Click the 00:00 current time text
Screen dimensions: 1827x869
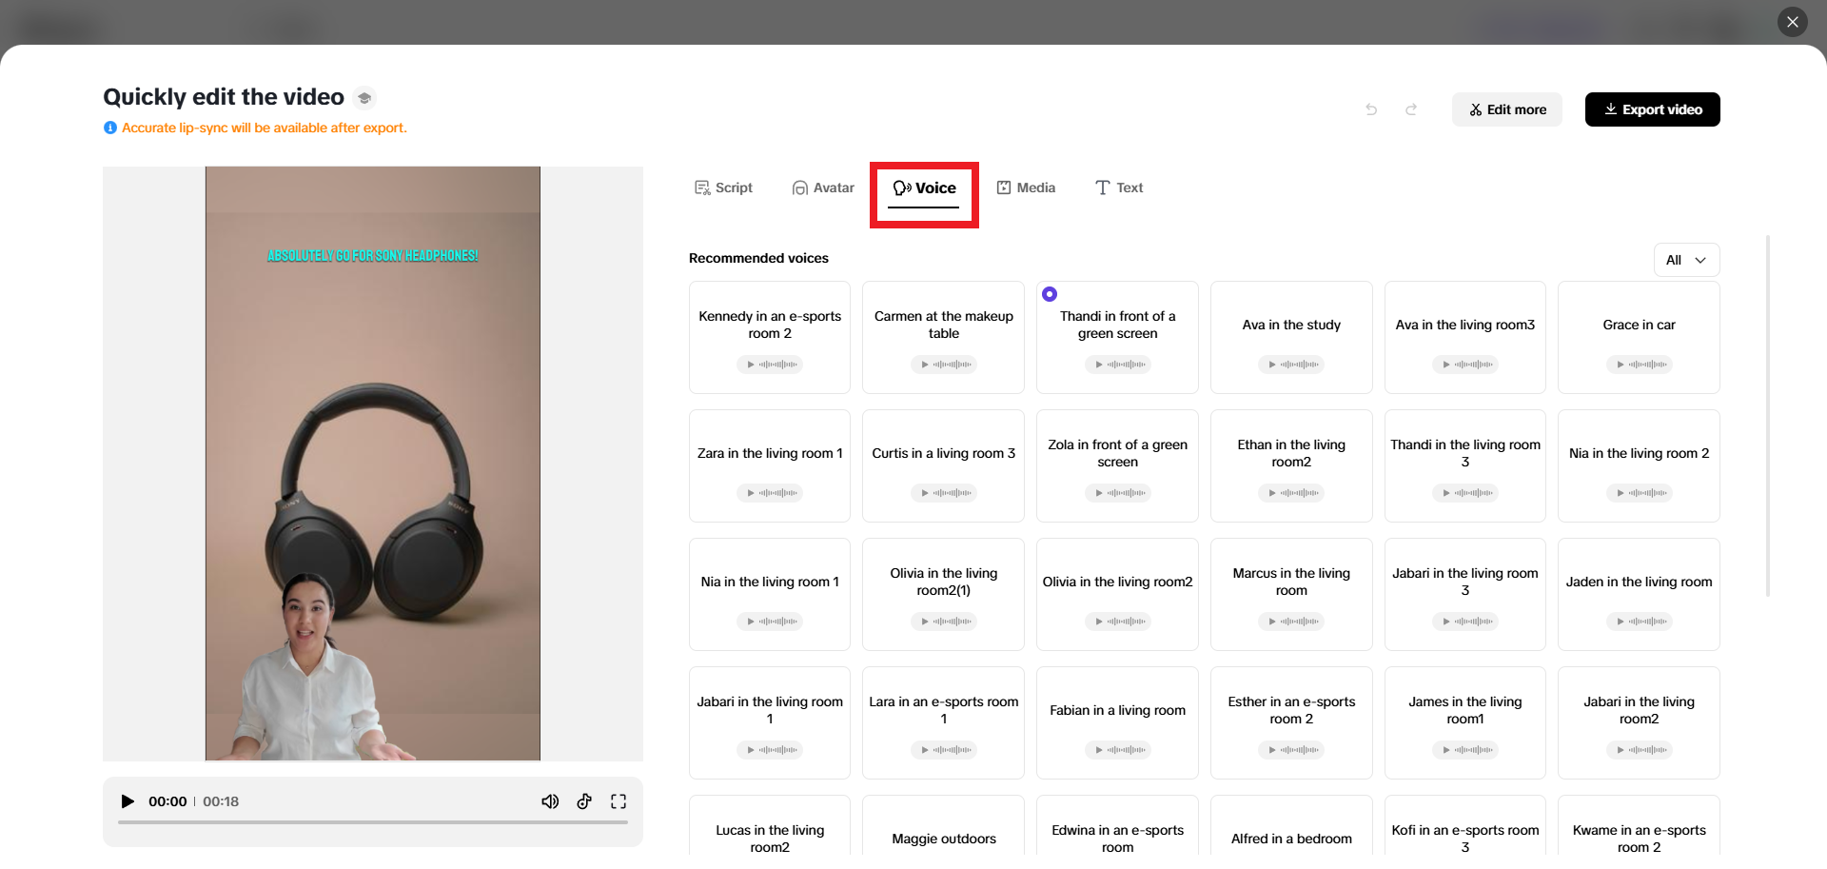(x=167, y=801)
